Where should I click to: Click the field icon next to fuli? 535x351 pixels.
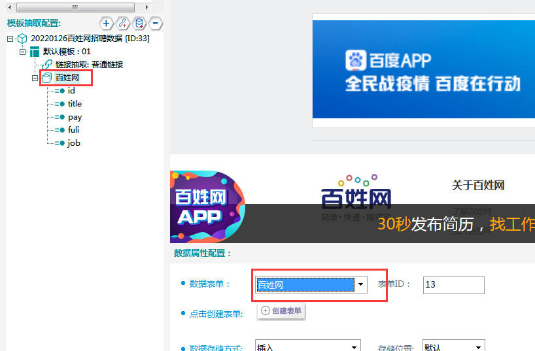(x=60, y=130)
